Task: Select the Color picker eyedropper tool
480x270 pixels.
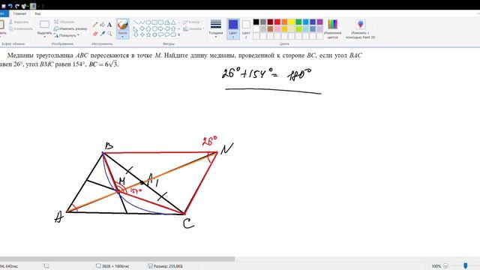Action: pos(102,33)
